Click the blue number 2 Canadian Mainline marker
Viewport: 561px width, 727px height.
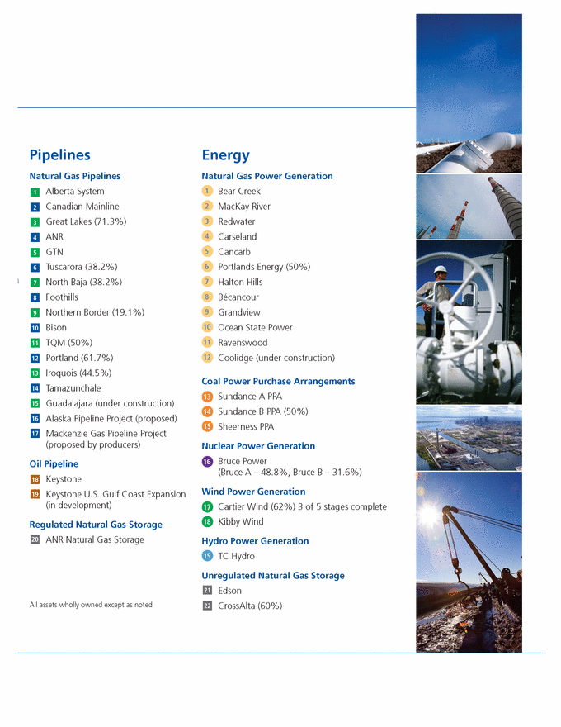pyautogui.click(x=35, y=207)
